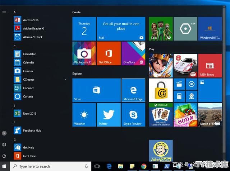Open the Store tile

(x=97, y=90)
